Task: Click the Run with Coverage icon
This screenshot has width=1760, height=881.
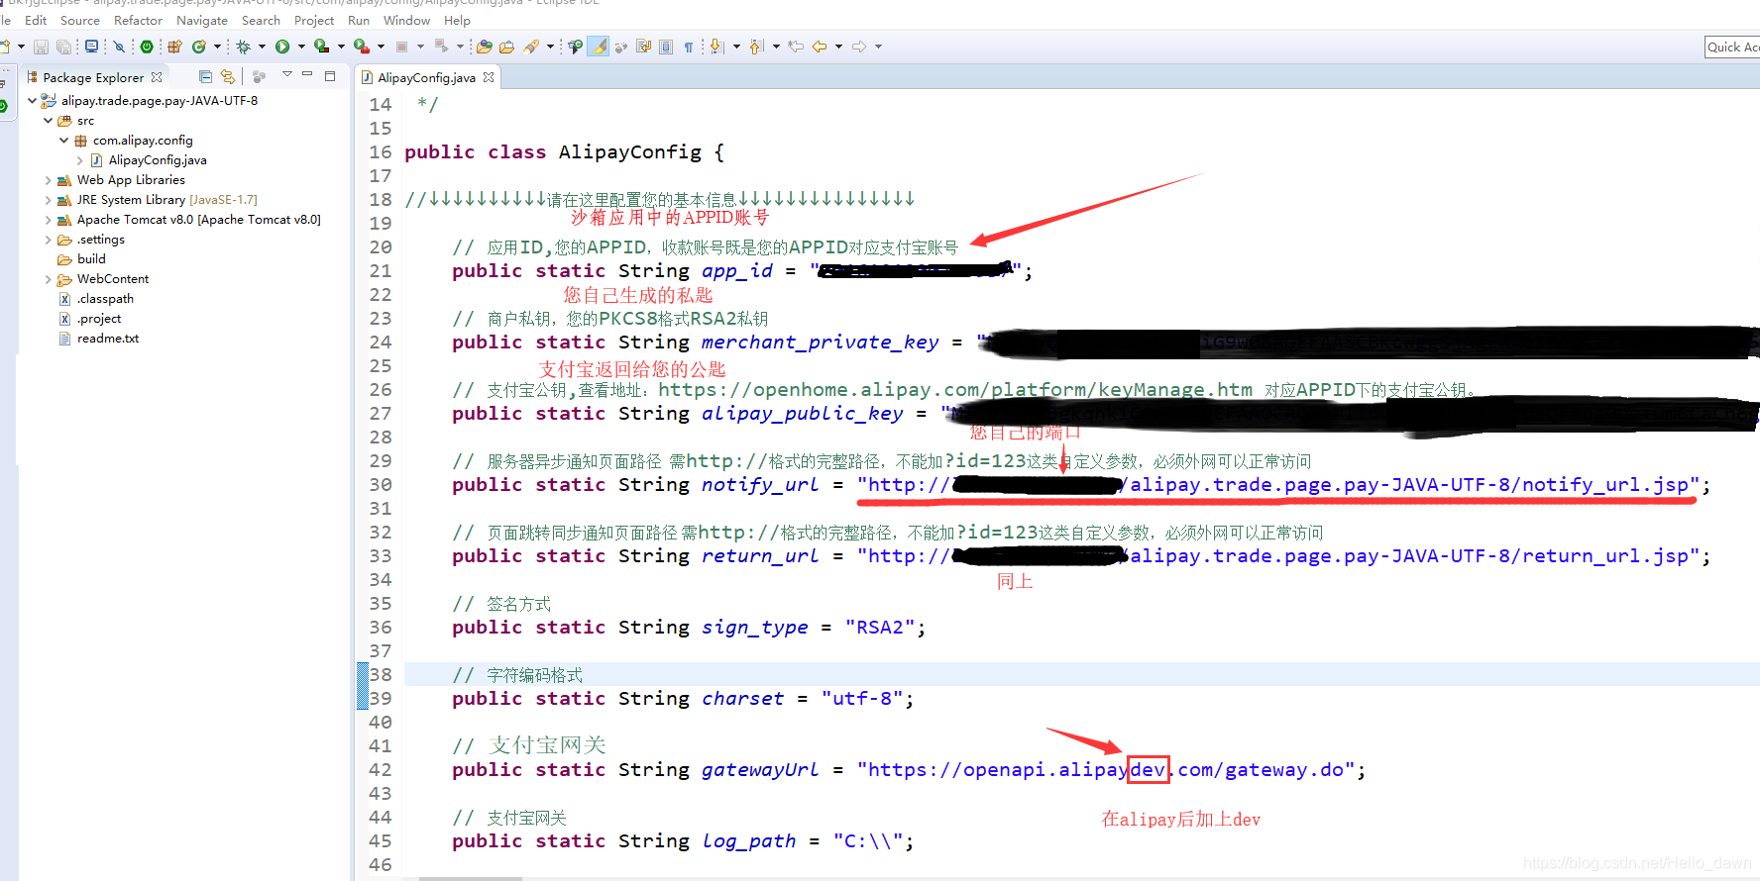Action: point(322,47)
